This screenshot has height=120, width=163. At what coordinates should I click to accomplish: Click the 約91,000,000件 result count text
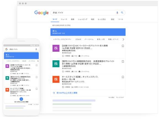point(62,25)
